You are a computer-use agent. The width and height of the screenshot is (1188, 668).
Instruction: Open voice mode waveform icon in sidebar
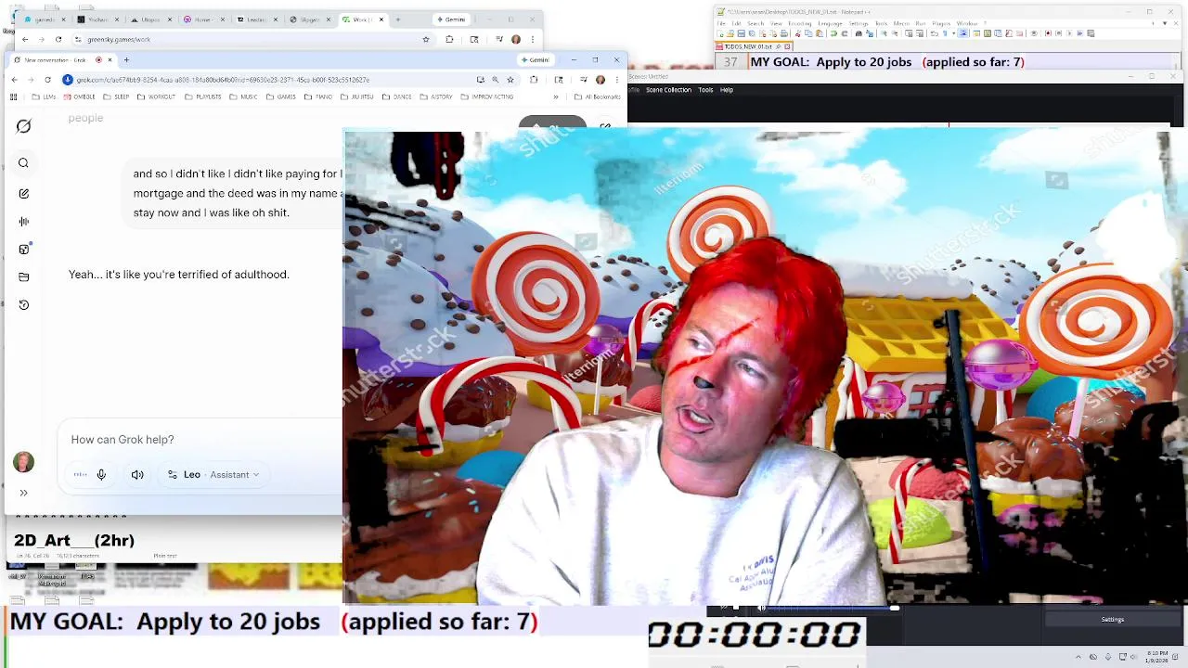23,222
